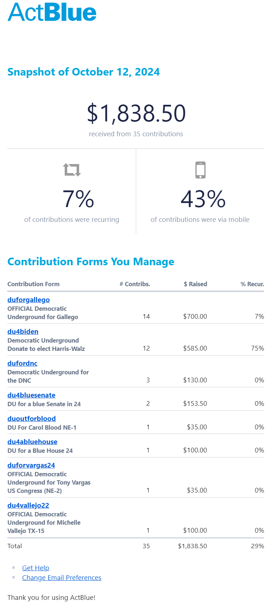Image resolution: width=268 pixels, height=606 pixels.
Task: Open the du4bluesenate form link
Action: pos(31,395)
